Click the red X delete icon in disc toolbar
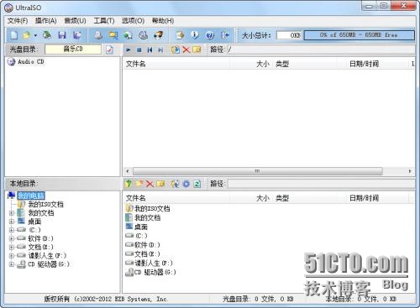 (x=186, y=50)
